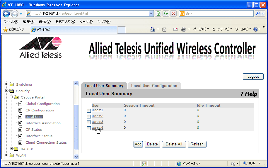
Task: Open the ? Help link
Action: 249,94
